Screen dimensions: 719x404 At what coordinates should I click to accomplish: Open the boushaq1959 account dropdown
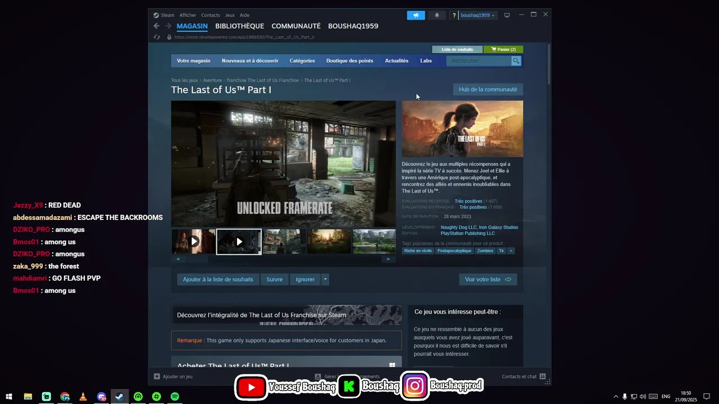coord(478,15)
